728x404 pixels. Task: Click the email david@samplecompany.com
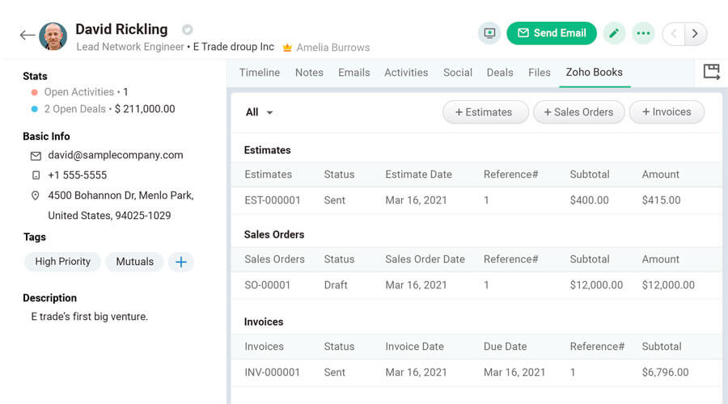[116, 155]
